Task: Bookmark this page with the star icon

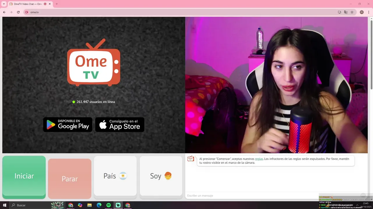Action: (x=352, y=12)
